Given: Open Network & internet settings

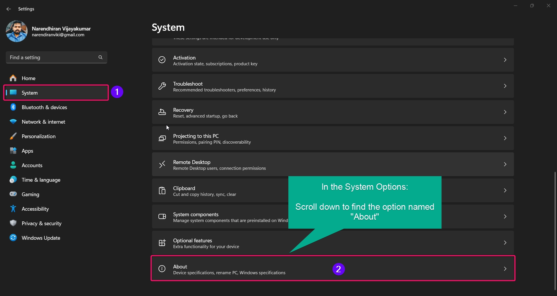Looking at the screenshot, I should tap(57, 122).
